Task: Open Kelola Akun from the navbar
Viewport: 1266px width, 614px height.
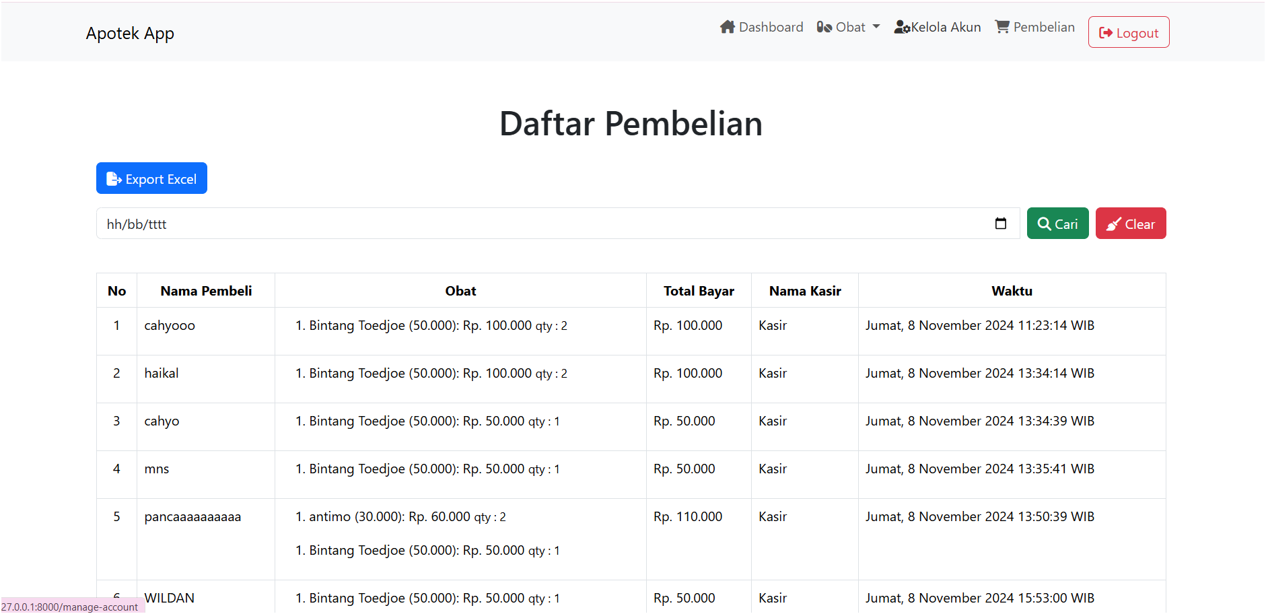Action: [946, 27]
